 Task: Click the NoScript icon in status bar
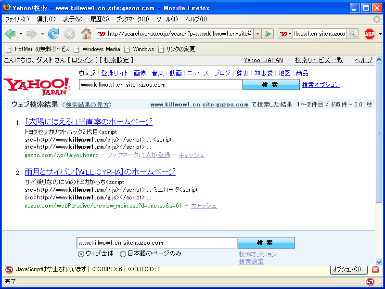[370, 282]
